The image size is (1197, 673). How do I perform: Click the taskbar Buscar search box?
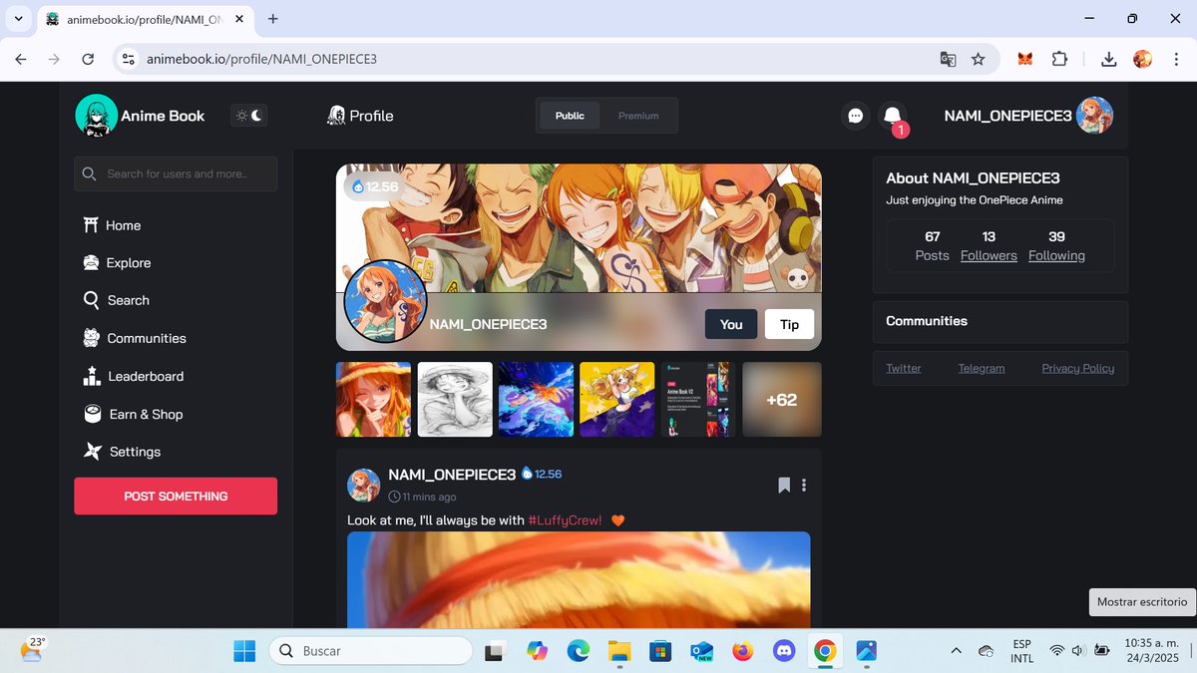(370, 651)
